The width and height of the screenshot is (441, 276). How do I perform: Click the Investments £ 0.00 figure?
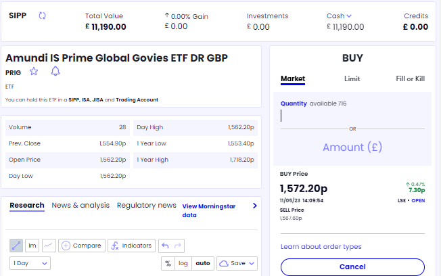(258, 27)
